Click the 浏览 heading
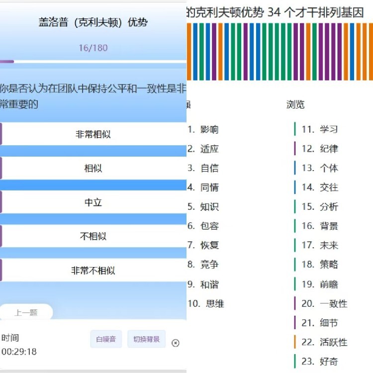This screenshot has width=373, height=373. 295,104
